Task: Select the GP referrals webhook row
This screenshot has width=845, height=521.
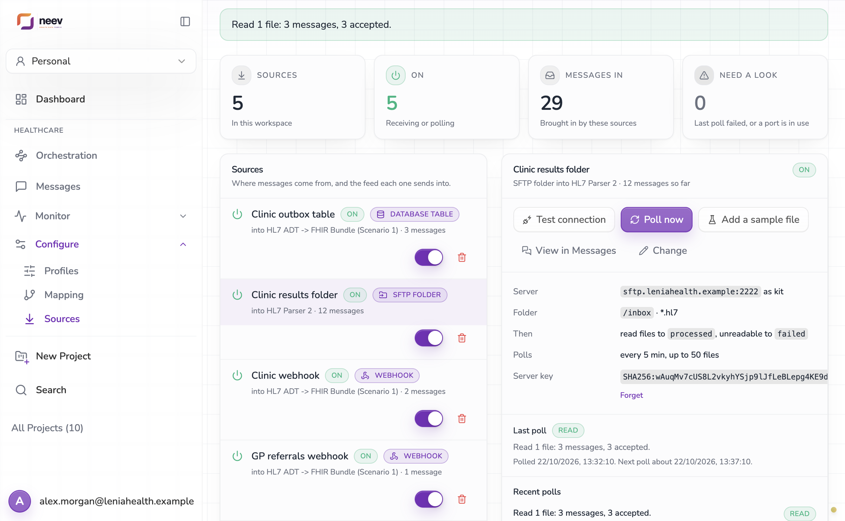Action: 353,463
